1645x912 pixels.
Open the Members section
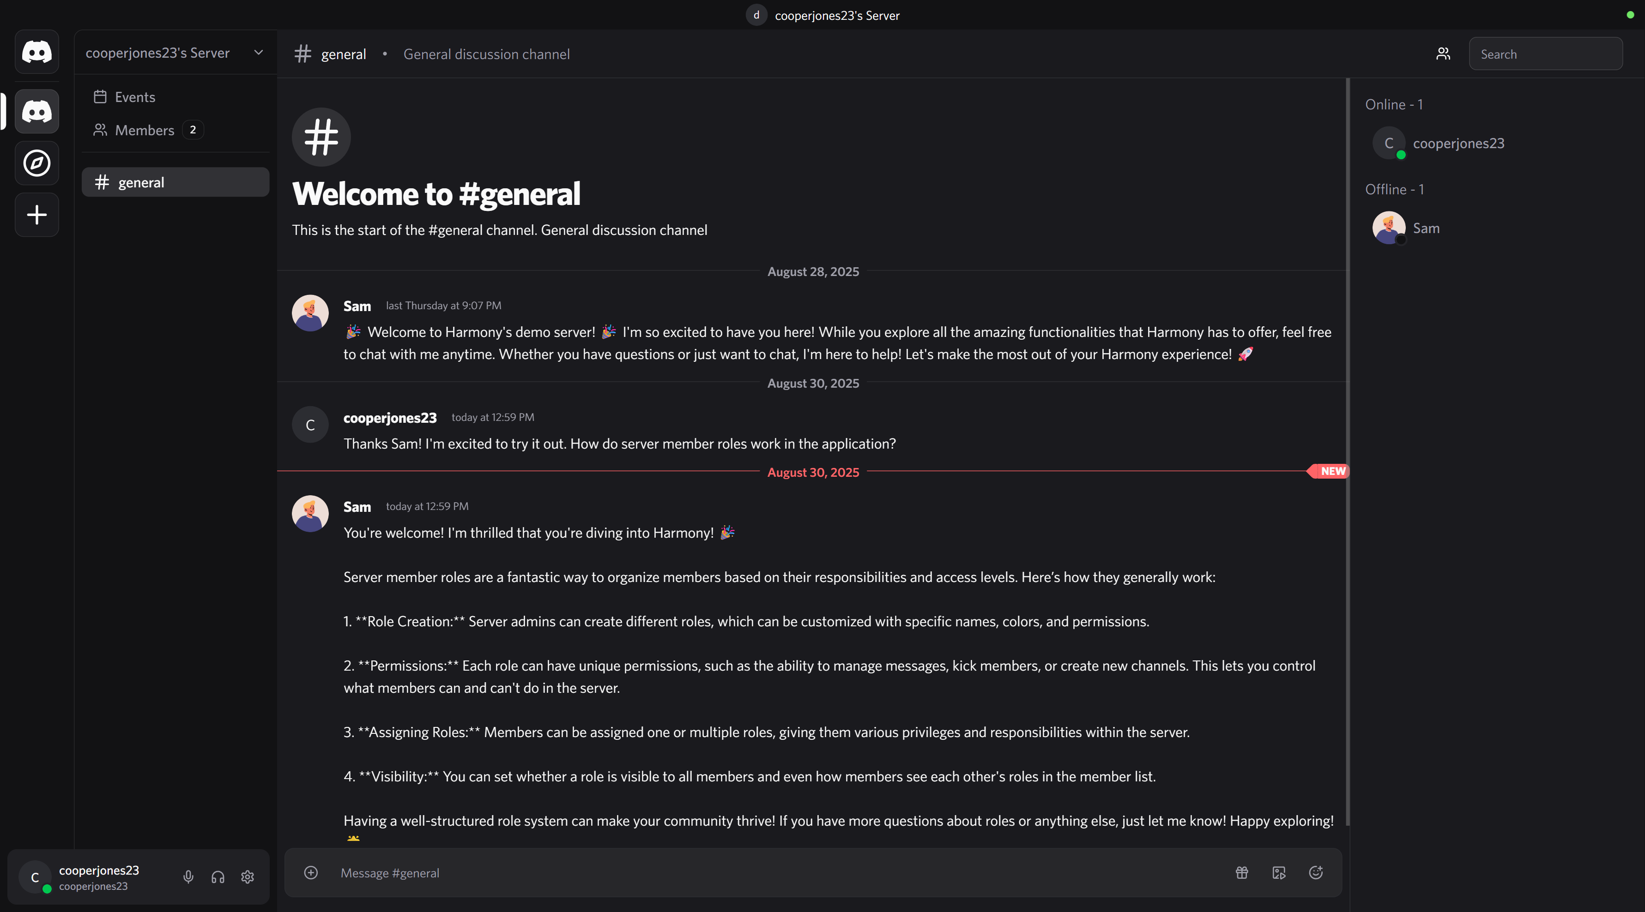pyautogui.click(x=144, y=130)
